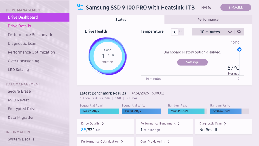This screenshot has width=259, height=146.
Task: Switch to the Performance tab
Action: click(x=208, y=20)
